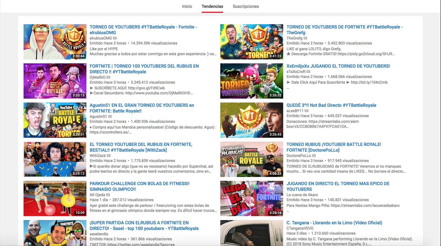441x246 pixels.
Task: Visit La cueva de Akaro channel name
Action: 302,195
